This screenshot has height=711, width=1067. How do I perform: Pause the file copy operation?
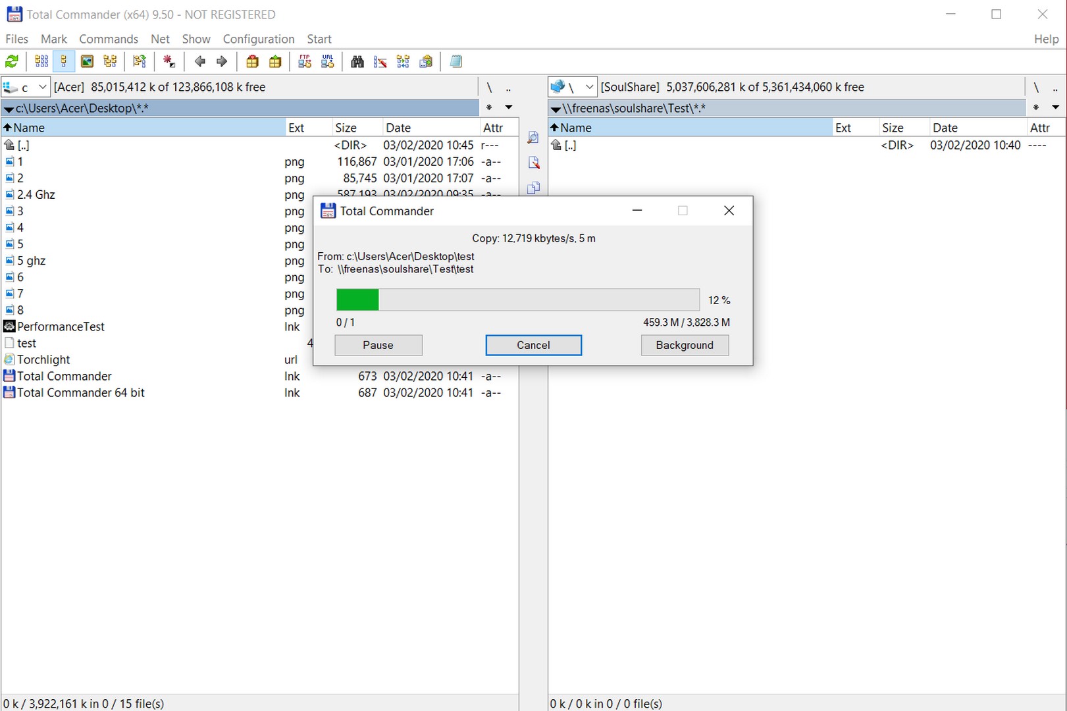tap(378, 345)
